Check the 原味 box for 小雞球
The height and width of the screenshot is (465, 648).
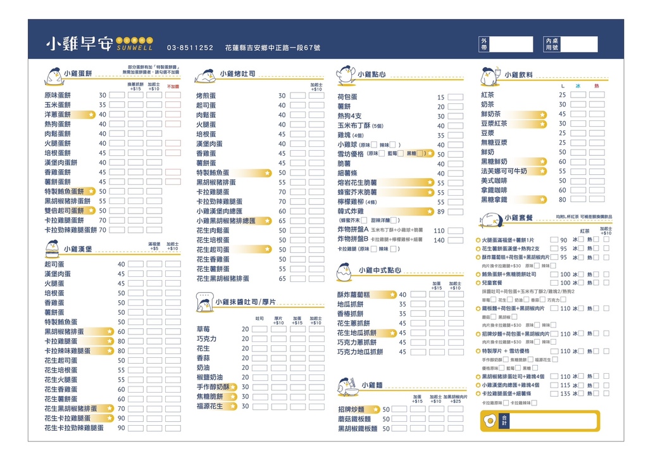(x=373, y=145)
